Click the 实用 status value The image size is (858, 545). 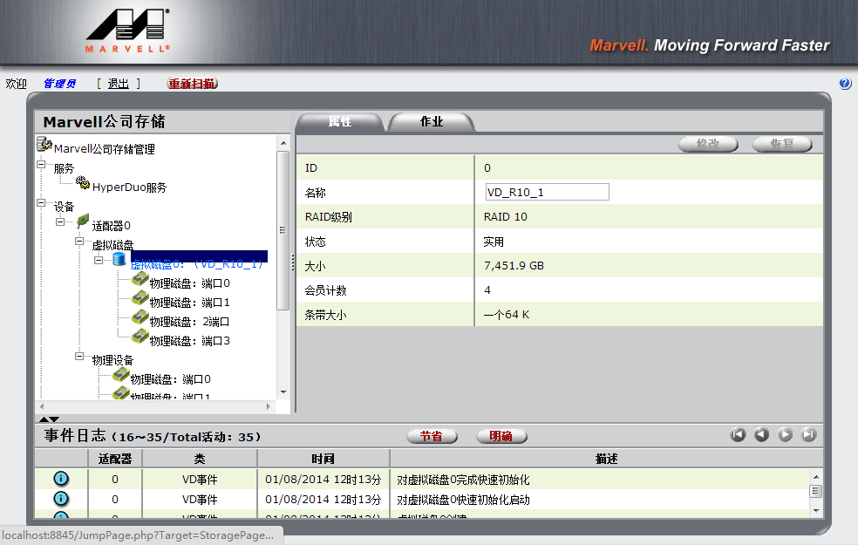(x=494, y=242)
